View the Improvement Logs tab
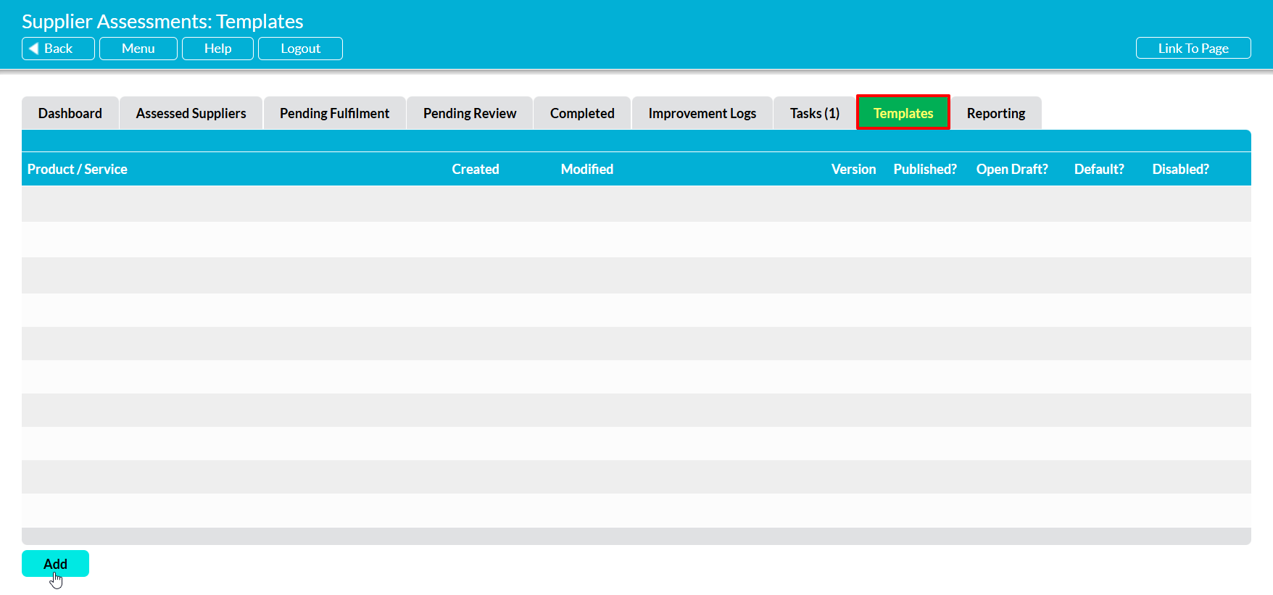Image resolution: width=1273 pixels, height=595 pixels. coord(702,113)
